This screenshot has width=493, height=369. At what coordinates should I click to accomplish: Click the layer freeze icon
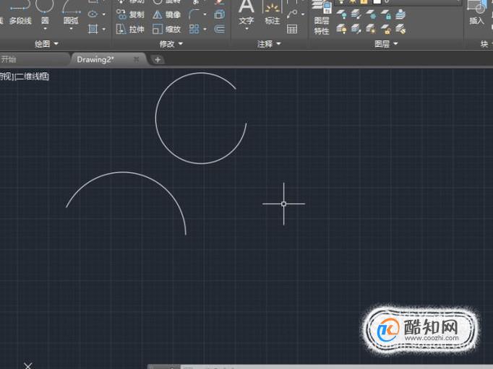coord(371,14)
